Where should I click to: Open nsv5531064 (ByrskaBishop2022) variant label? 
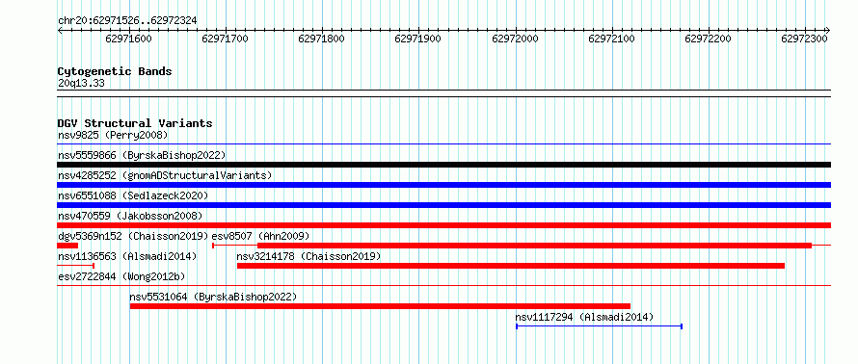click(x=213, y=297)
